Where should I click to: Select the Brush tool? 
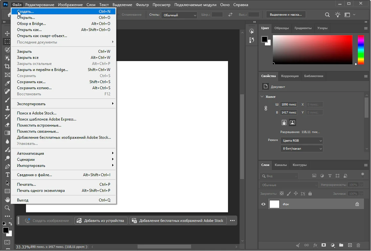point(7,100)
